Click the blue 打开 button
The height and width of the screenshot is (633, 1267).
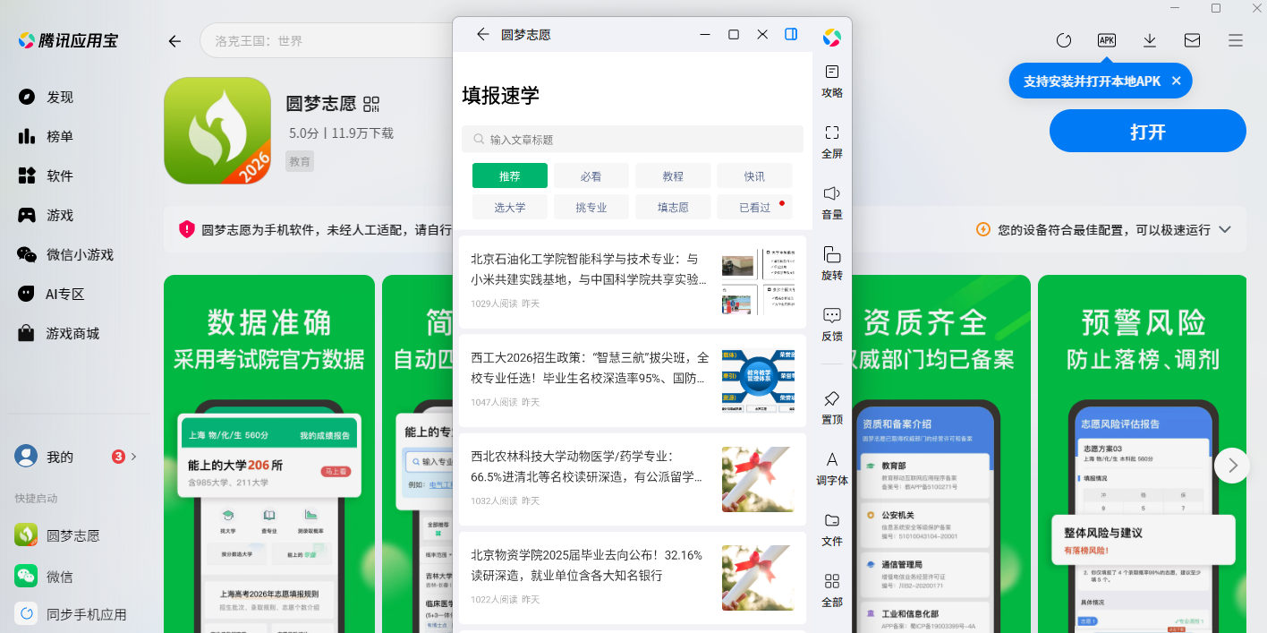click(1148, 132)
